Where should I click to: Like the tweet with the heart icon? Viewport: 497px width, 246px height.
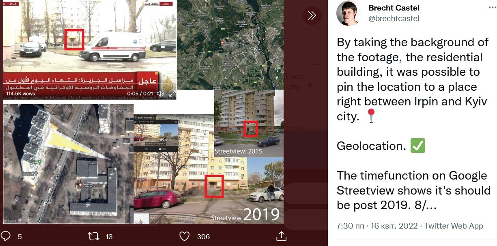click(185, 236)
